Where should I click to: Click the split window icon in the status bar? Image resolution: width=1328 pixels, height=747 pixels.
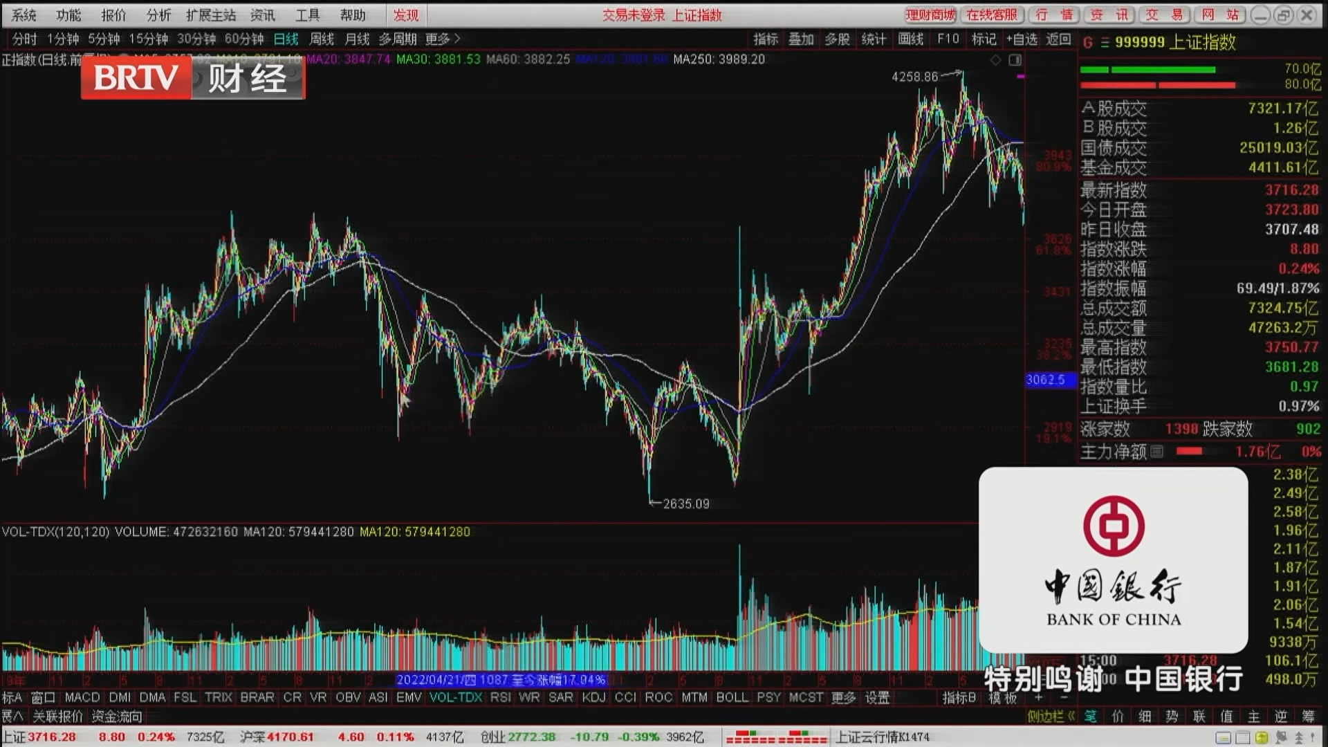[x=1242, y=737]
